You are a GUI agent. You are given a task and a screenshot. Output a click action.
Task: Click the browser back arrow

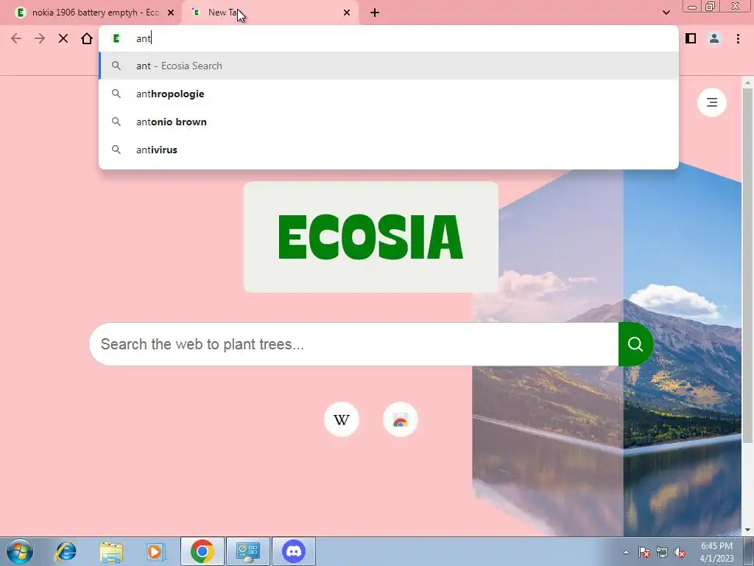(16, 38)
